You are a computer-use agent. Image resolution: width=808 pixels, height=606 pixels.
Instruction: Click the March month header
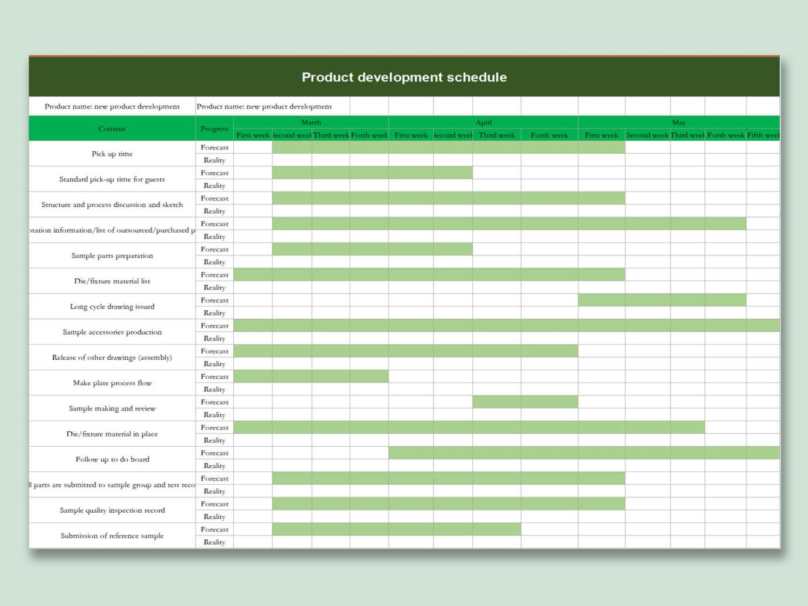coord(311,122)
